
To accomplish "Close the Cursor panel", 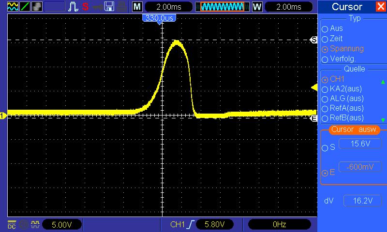I will pyautogui.click(x=381, y=7).
